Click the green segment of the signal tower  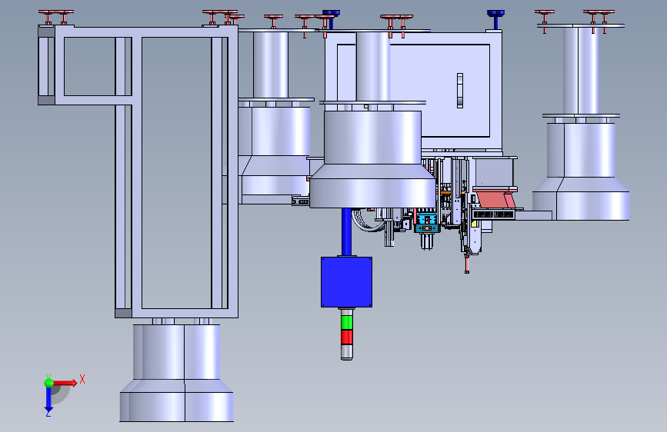click(347, 322)
